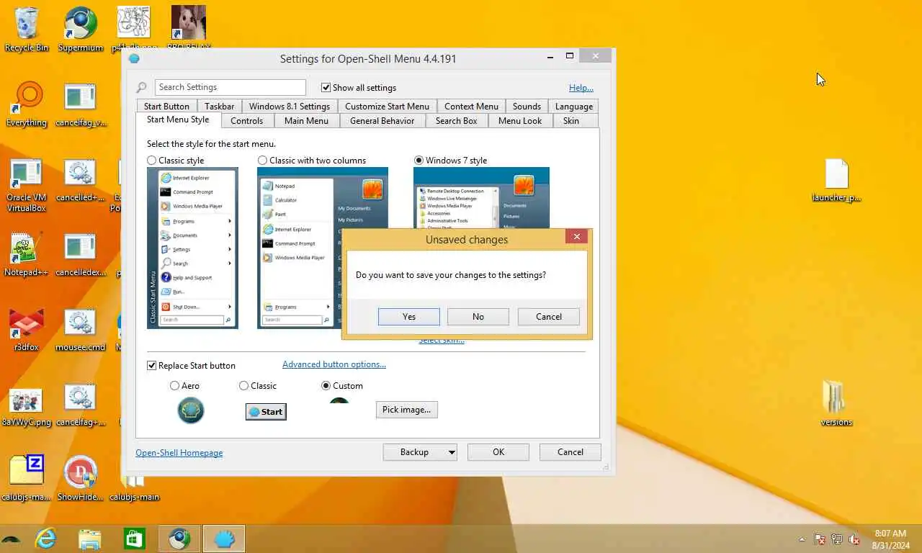Switch to the Controls tab
The width and height of the screenshot is (922, 553).
pos(246,121)
